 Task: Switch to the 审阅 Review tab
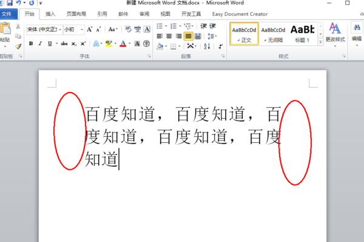click(144, 14)
